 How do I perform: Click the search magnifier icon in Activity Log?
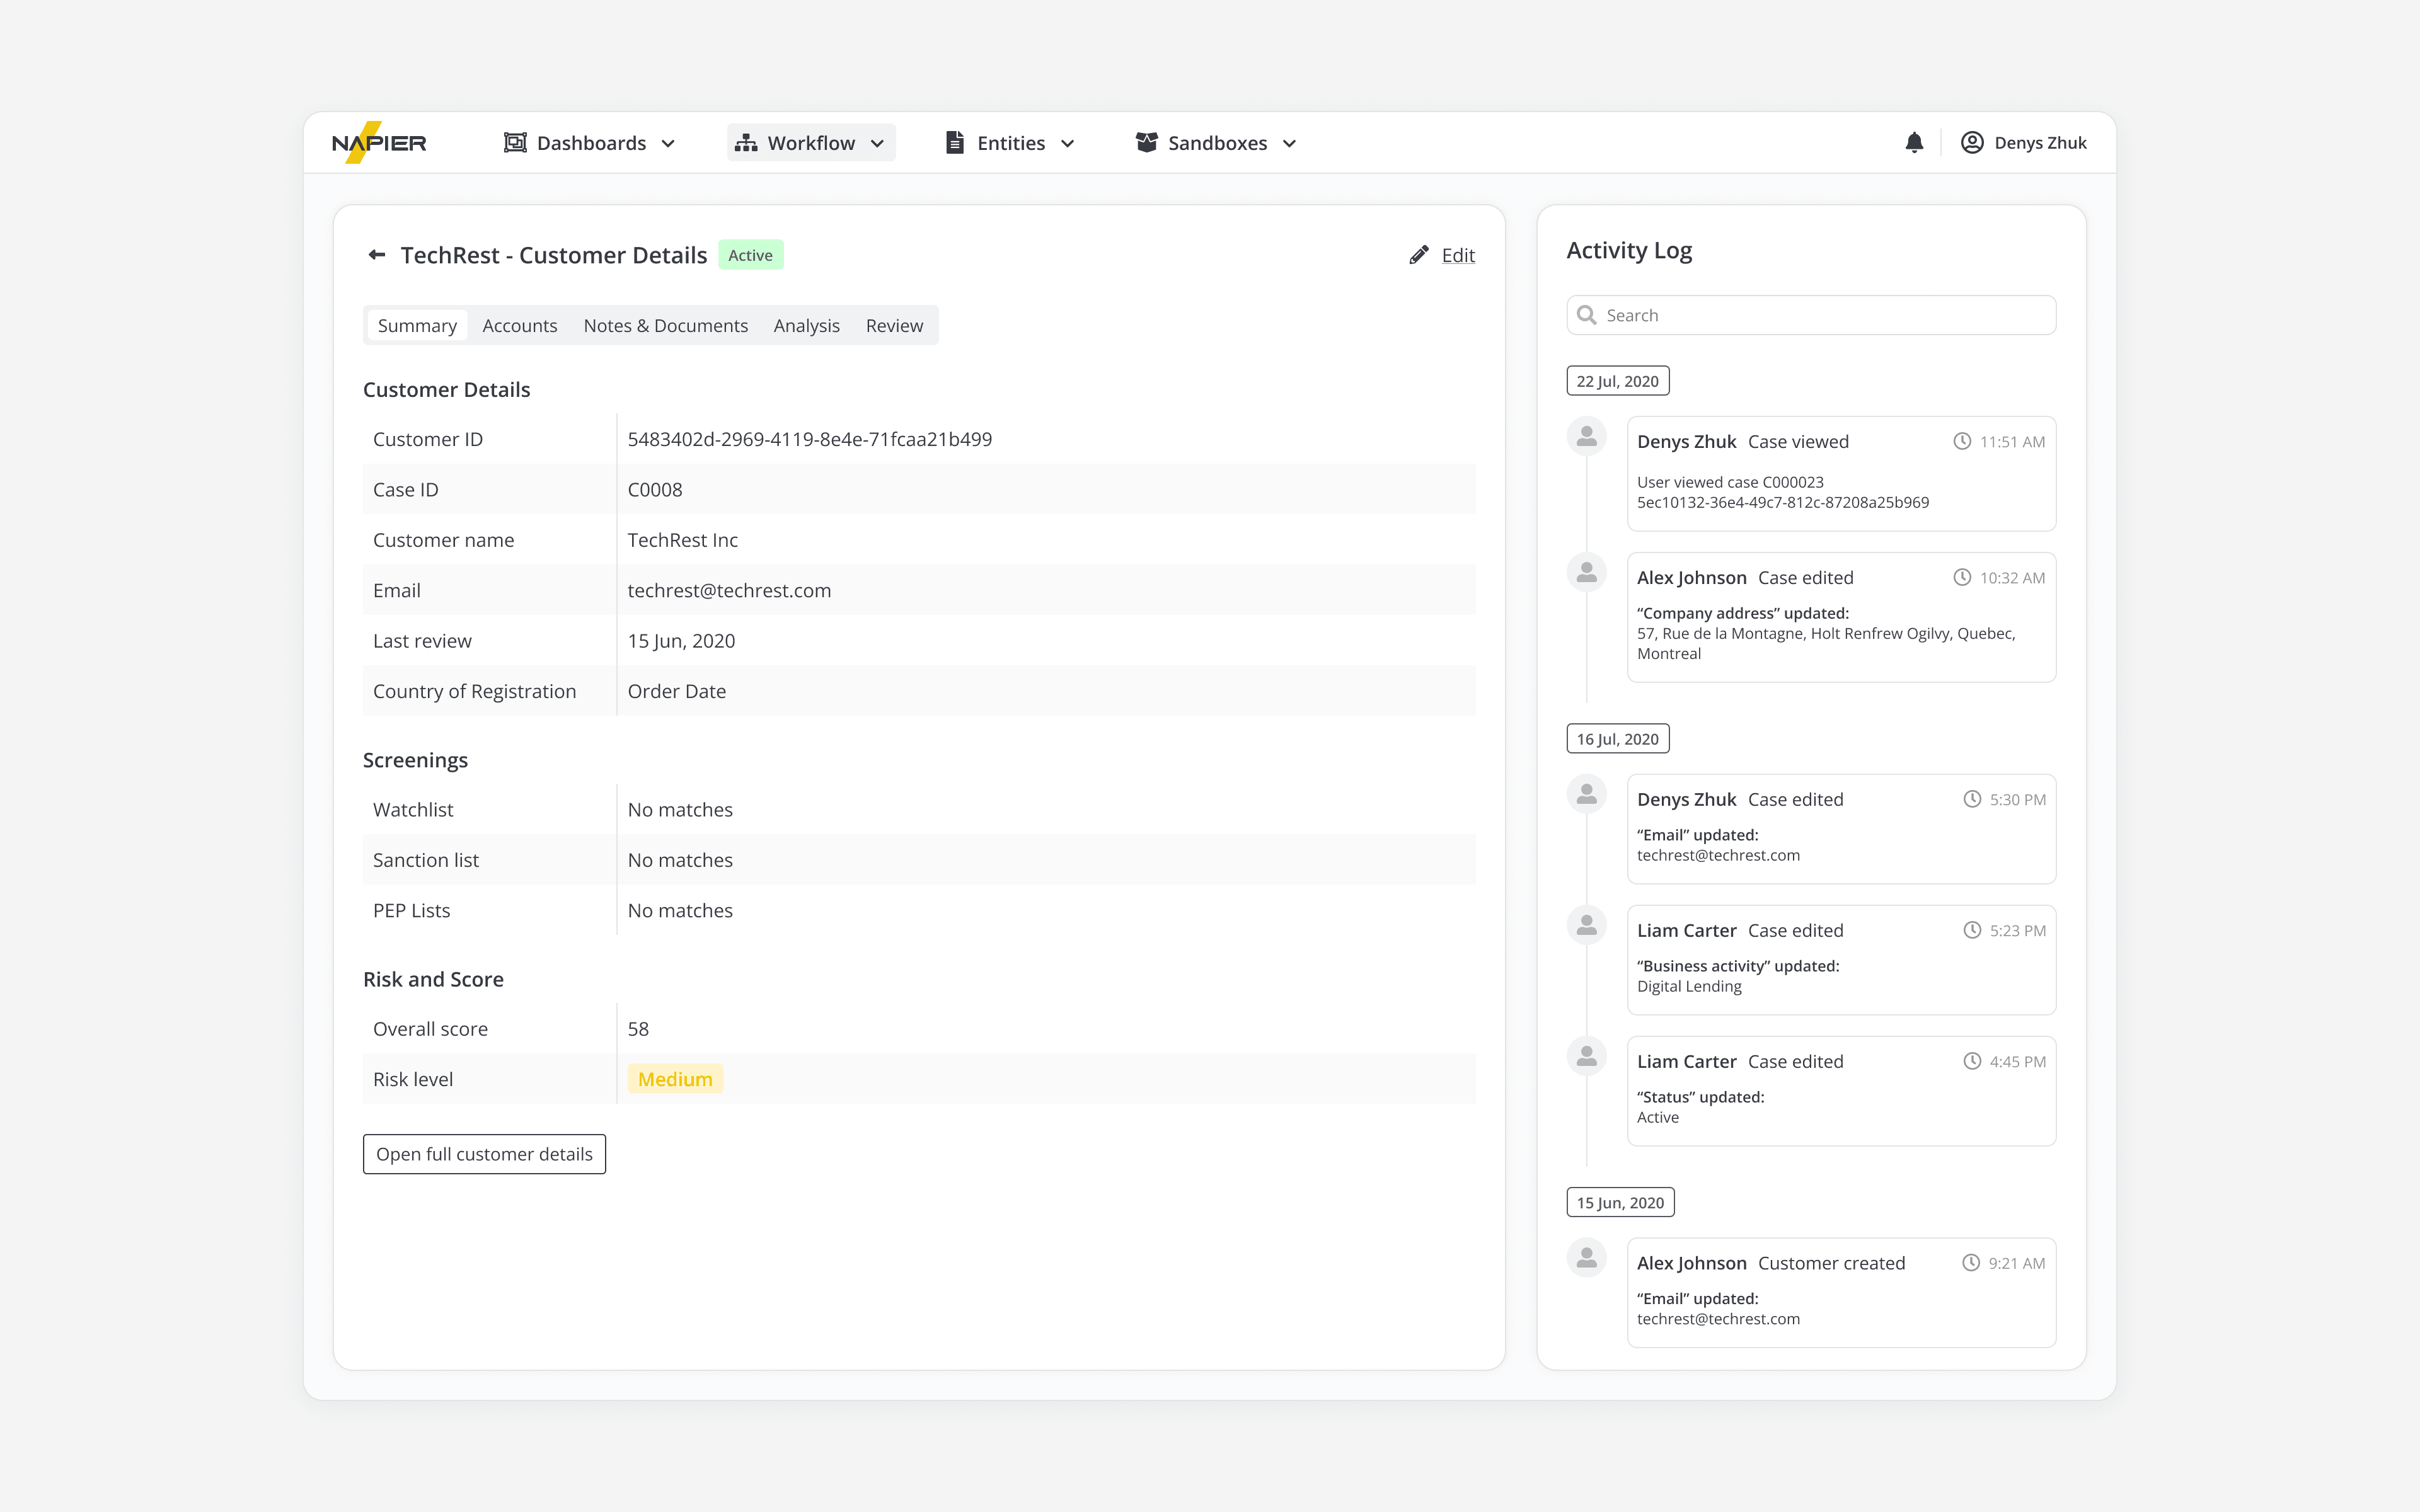(x=1586, y=315)
